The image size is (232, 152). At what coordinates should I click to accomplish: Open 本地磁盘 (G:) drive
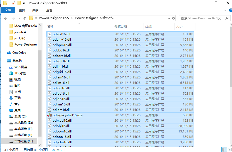(19, 141)
